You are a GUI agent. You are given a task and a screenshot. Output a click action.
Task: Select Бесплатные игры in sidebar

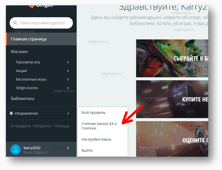click(31, 79)
